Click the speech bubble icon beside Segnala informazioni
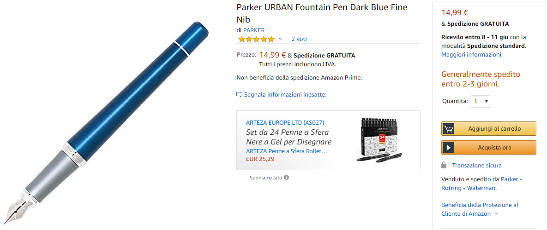The image size is (547, 230). click(239, 94)
